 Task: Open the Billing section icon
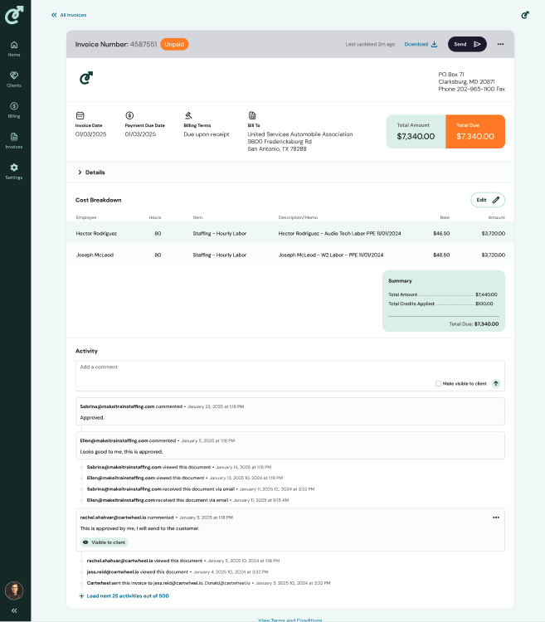point(14,109)
